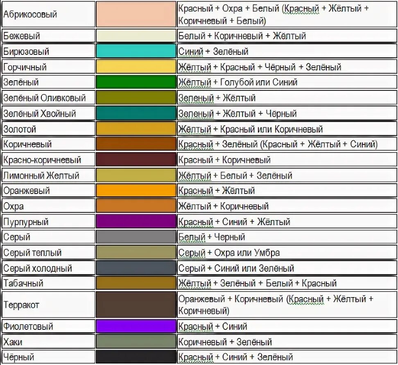This screenshot has width=398, height=365.
Task: Pick the green Зелёный swatch
Action: (136, 82)
